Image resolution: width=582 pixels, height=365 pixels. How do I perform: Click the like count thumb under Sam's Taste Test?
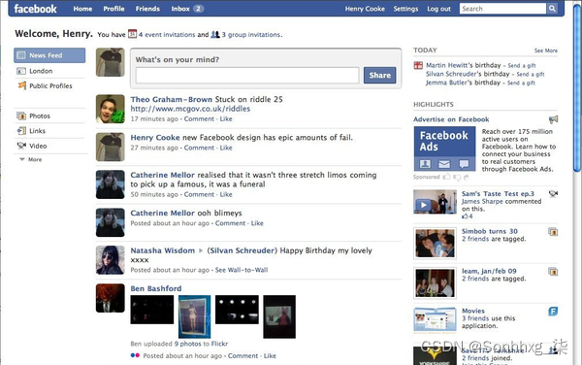tap(465, 216)
